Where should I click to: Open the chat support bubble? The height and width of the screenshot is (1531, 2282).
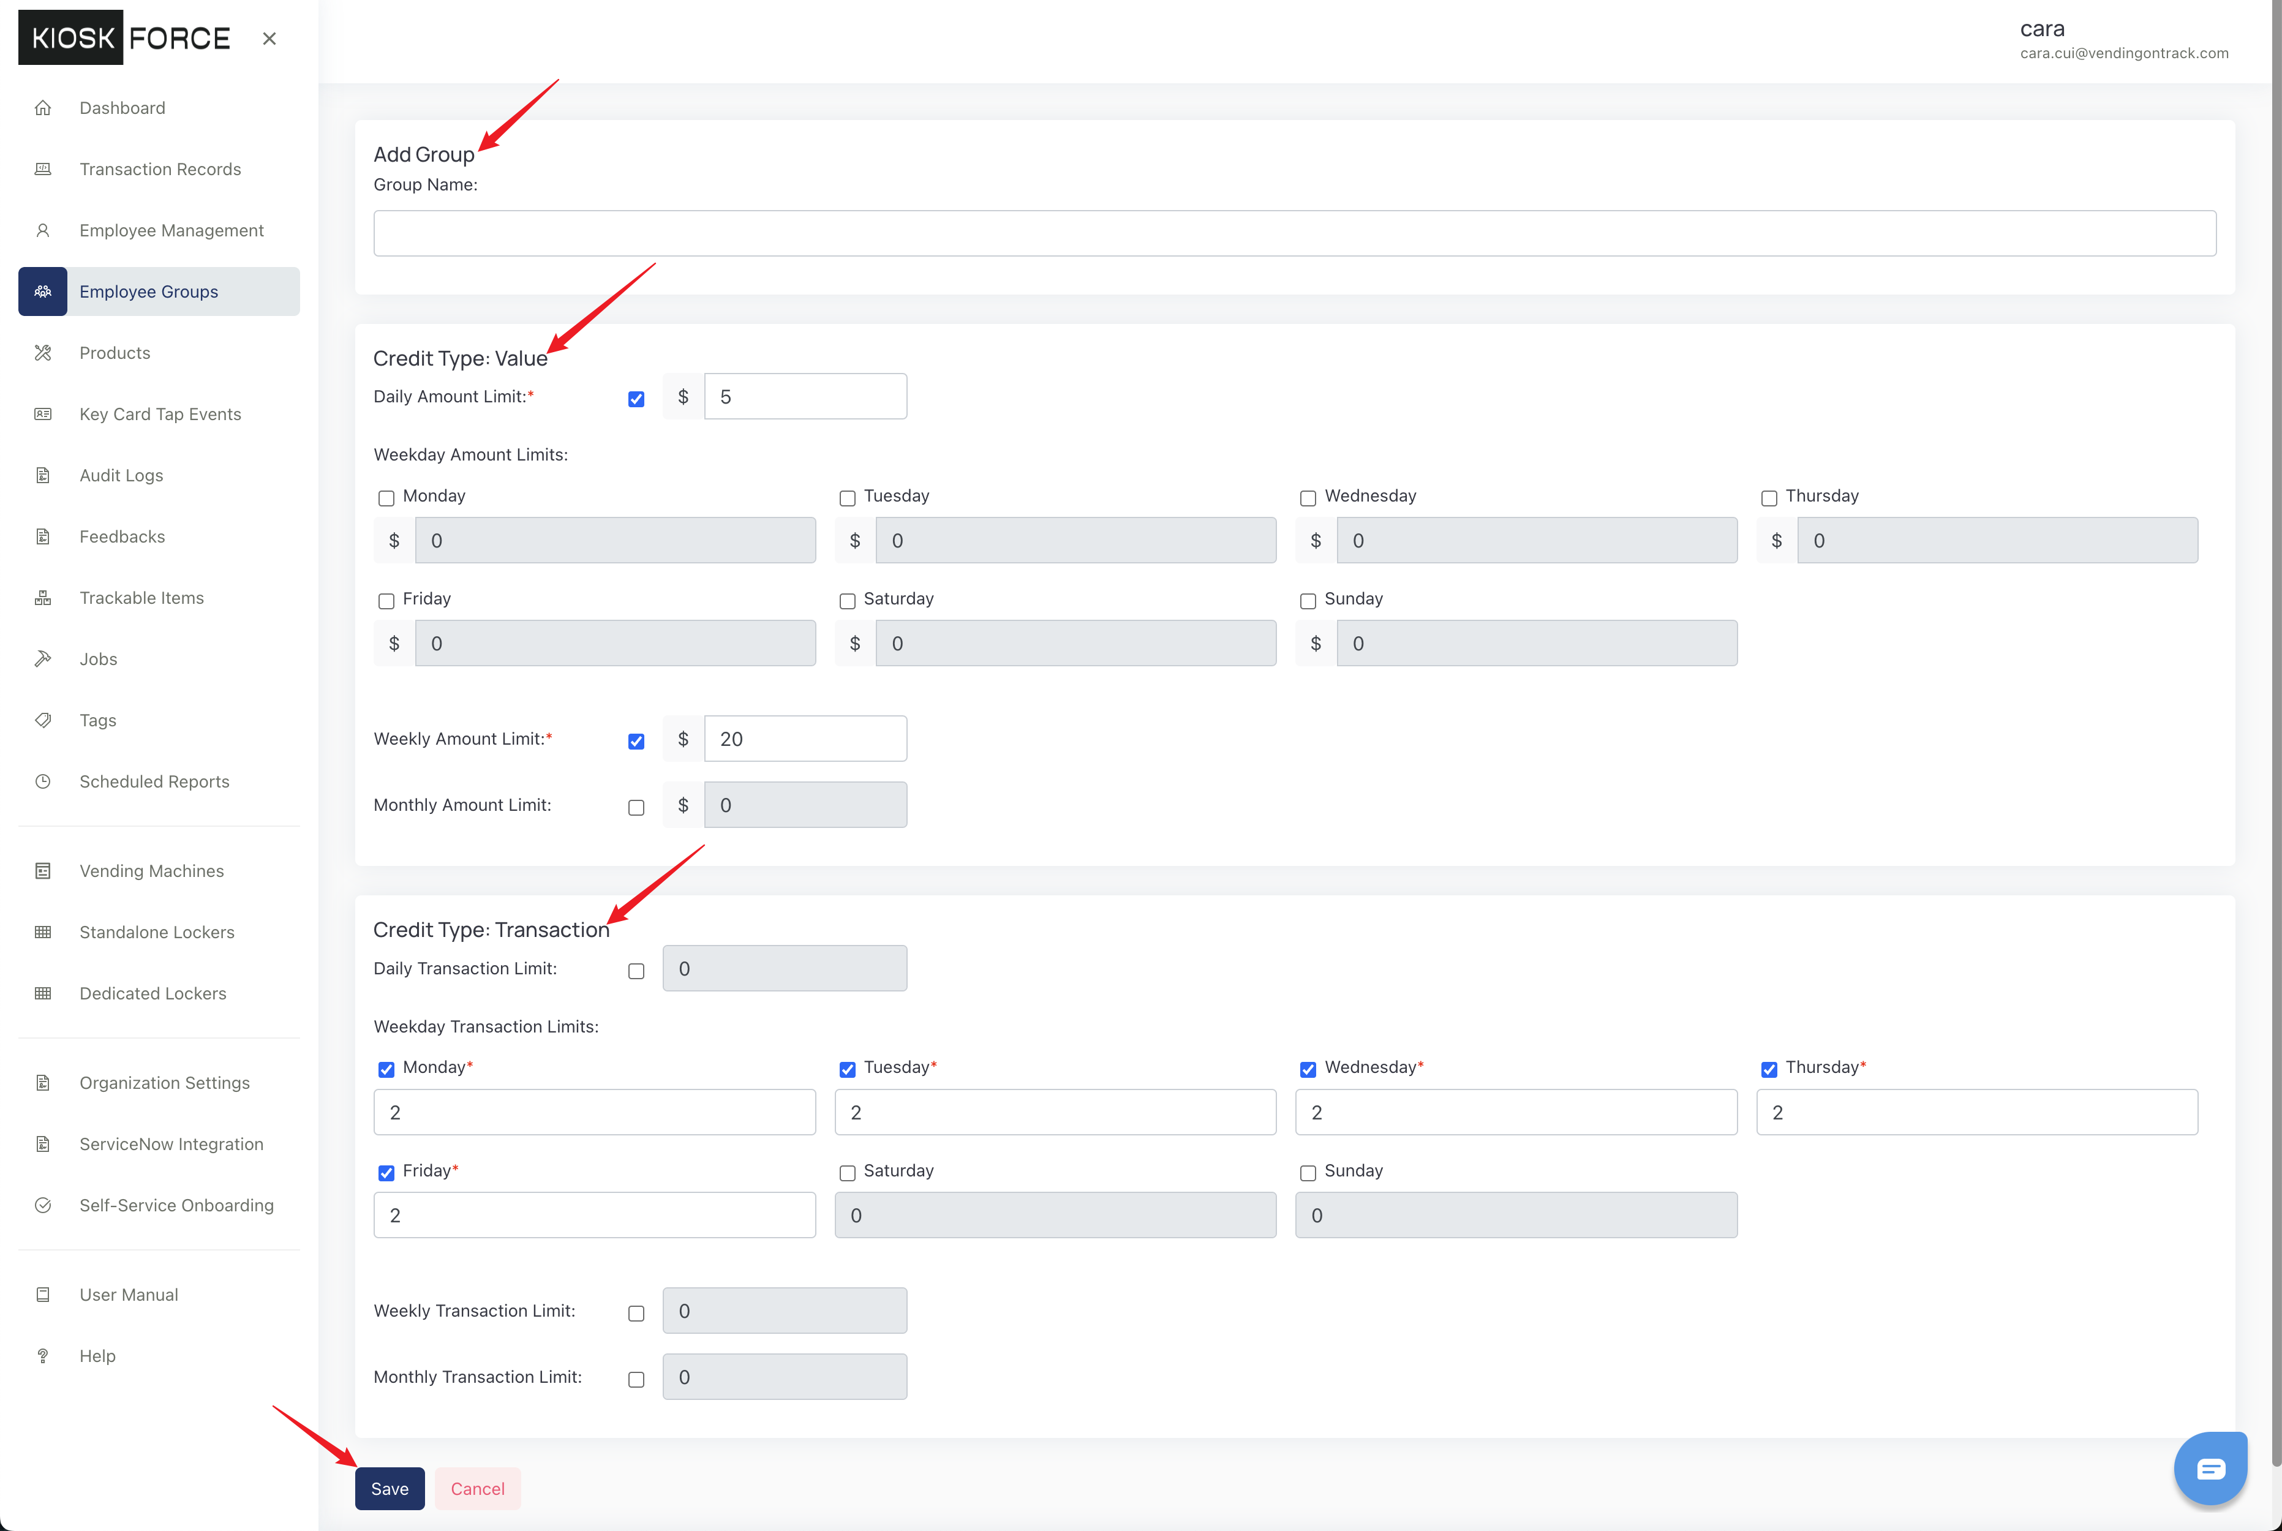coord(2211,1467)
